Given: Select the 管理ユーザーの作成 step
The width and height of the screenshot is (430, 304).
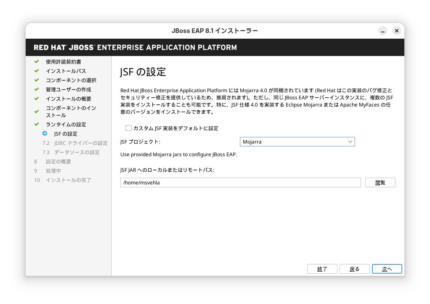Looking at the screenshot, I should pyautogui.click(x=68, y=90).
